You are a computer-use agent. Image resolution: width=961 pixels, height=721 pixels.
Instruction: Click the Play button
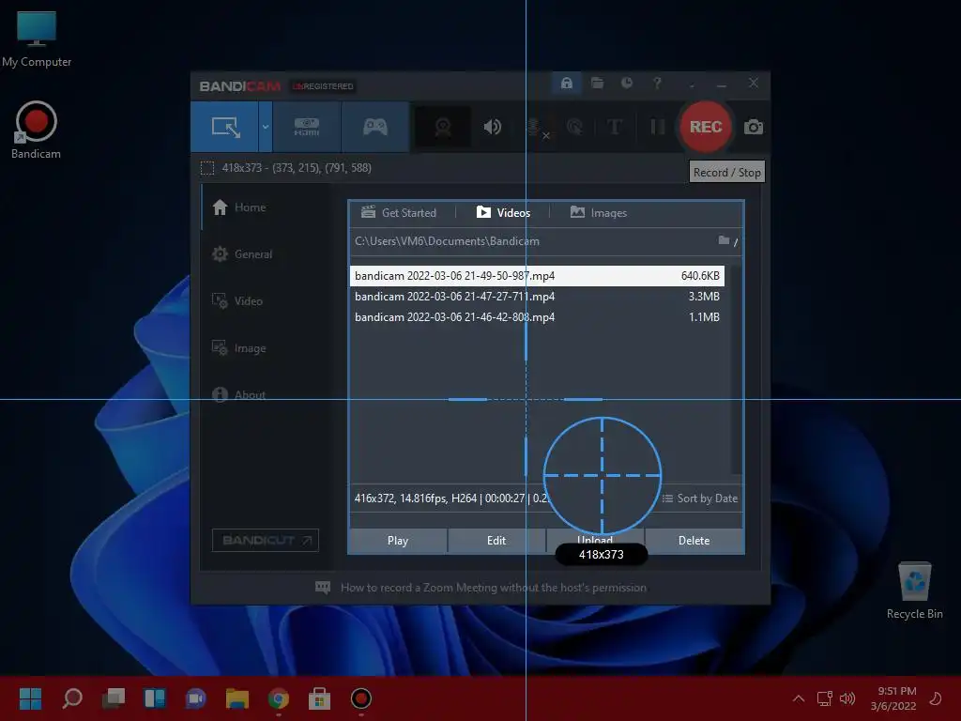[x=398, y=541]
